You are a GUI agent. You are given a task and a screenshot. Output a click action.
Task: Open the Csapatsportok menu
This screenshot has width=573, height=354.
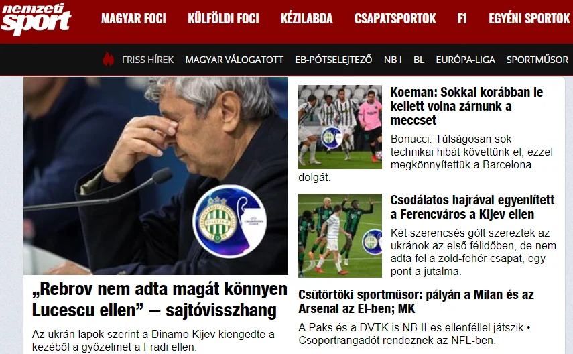395,19
